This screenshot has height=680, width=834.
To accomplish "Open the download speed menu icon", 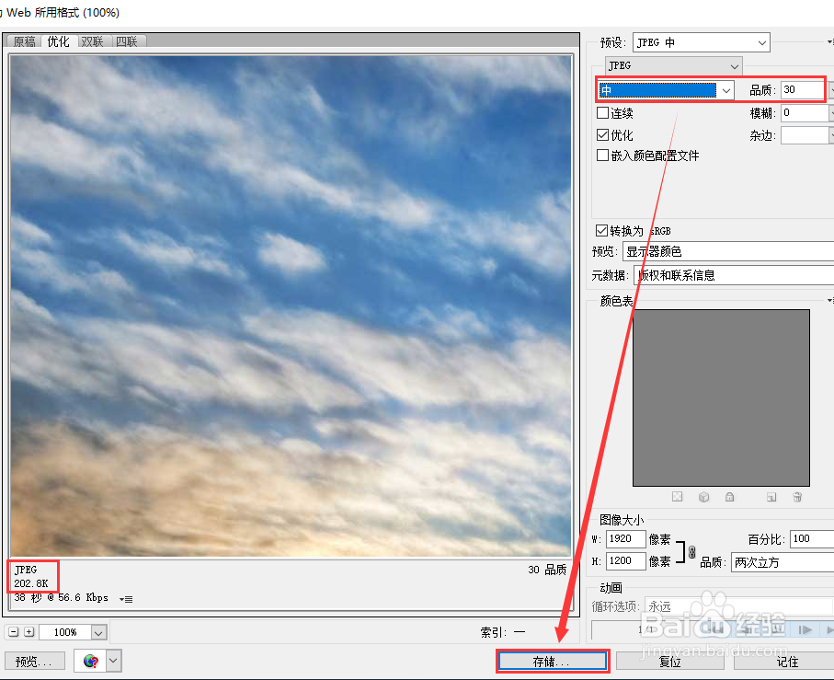I will click(x=126, y=599).
